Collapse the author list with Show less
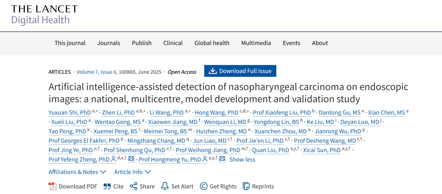Screen dimensions: 442x194 (242, 159)
